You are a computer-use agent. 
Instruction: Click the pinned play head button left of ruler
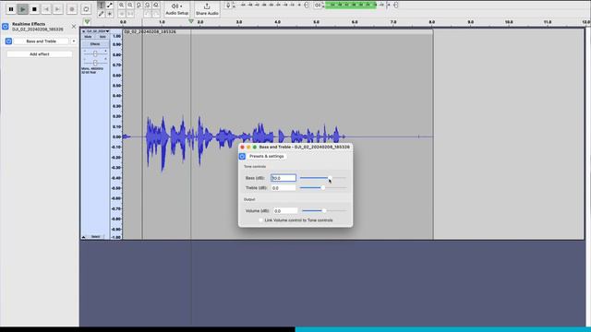(x=87, y=22)
